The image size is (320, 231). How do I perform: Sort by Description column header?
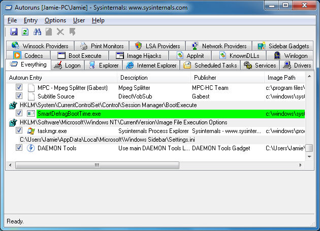click(x=154, y=78)
